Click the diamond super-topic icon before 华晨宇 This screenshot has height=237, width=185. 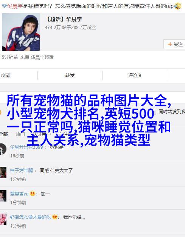click(4, 6)
